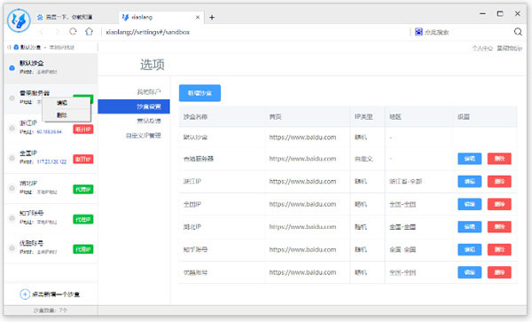Click the red IP button for 浙江IP sandbox
The width and height of the screenshot is (532, 322).
click(x=83, y=130)
